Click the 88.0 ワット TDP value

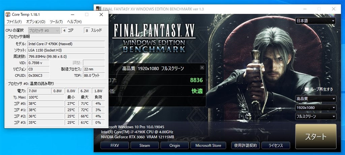tap(94, 75)
